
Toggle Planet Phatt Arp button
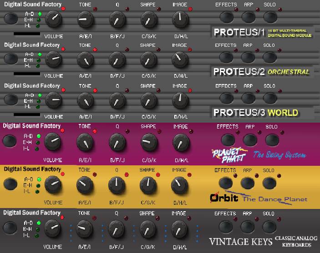(x=250, y=140)
